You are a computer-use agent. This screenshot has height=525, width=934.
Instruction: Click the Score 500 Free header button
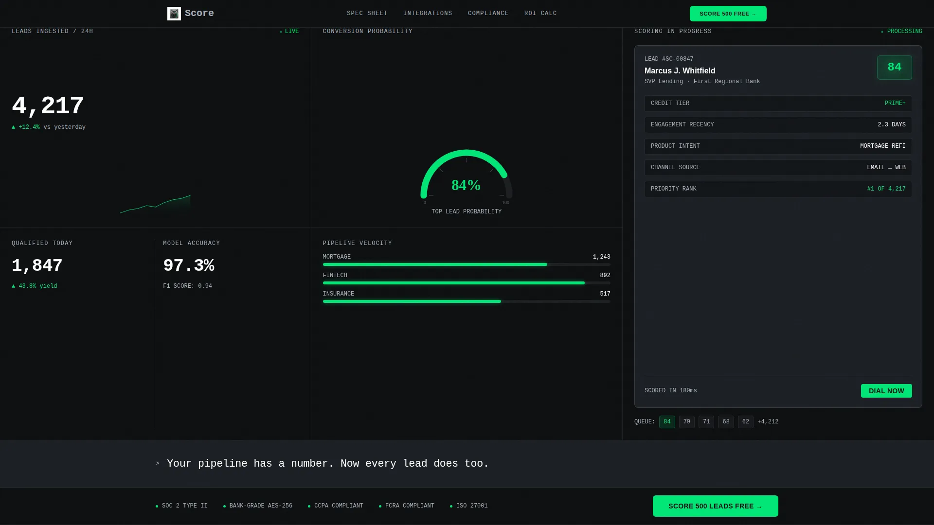pyautogui.click(x=728, y=14)
